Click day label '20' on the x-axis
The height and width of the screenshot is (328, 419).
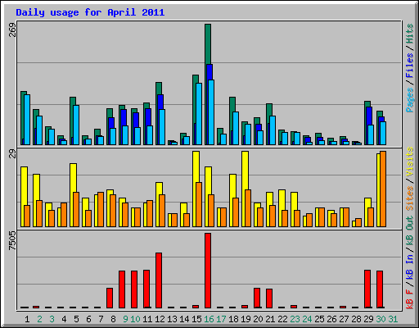[258, 319]
